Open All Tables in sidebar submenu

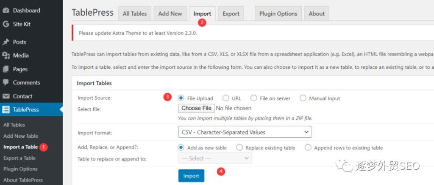point(14,125)
